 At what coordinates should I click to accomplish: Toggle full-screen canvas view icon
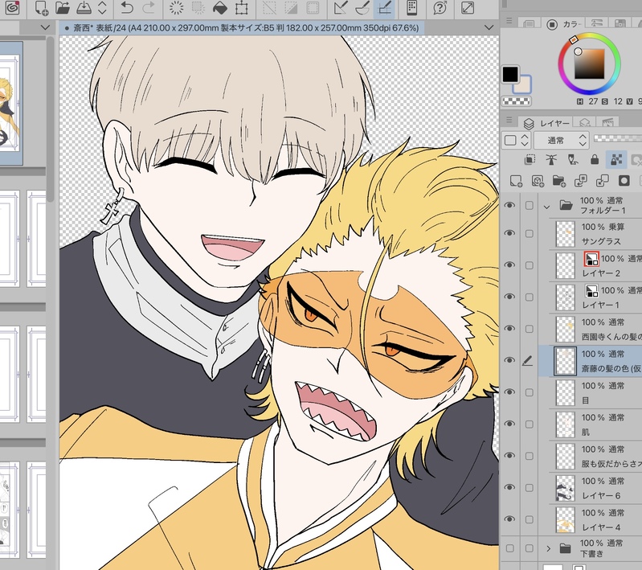point(468,8)
